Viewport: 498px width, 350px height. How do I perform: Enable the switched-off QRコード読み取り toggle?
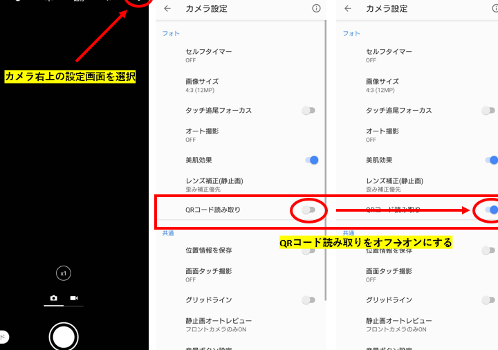point(308,210)
